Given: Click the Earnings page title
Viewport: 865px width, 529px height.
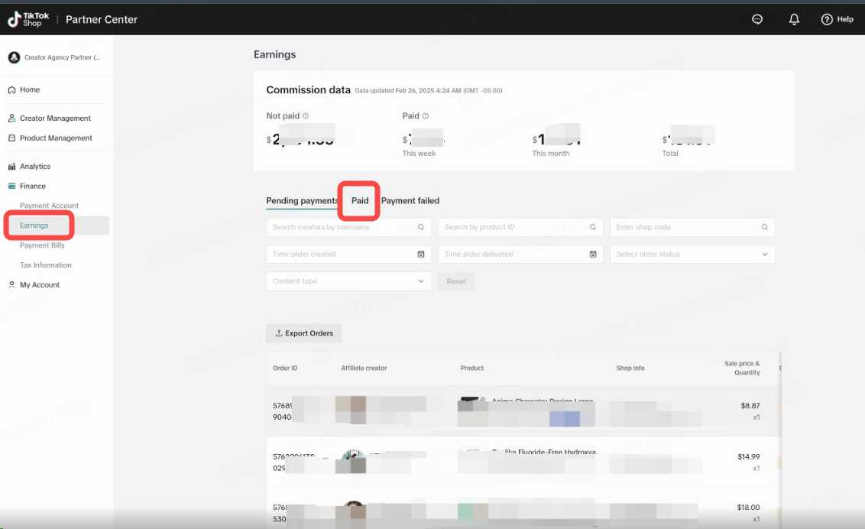Looking at the screenshot, I should click(275, 54).
